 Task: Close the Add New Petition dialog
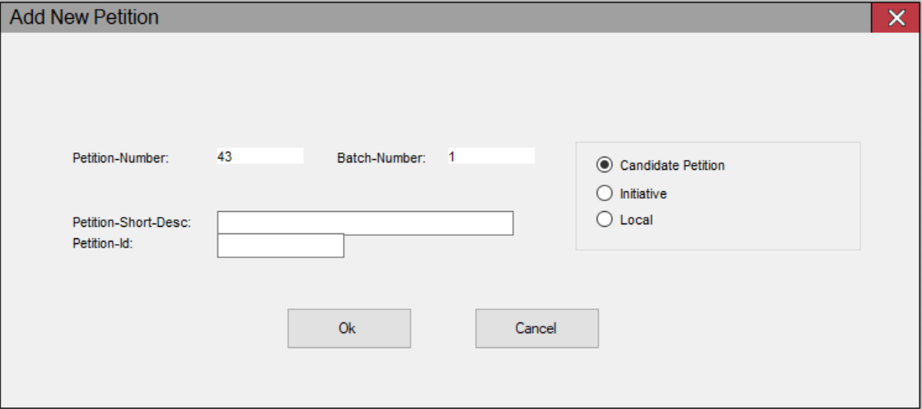coord(896,17)
